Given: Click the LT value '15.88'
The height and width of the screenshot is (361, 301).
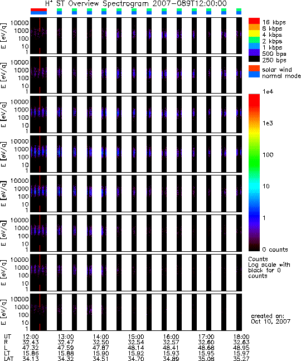Looking at the screenshot, I should (x=66, y=353).
